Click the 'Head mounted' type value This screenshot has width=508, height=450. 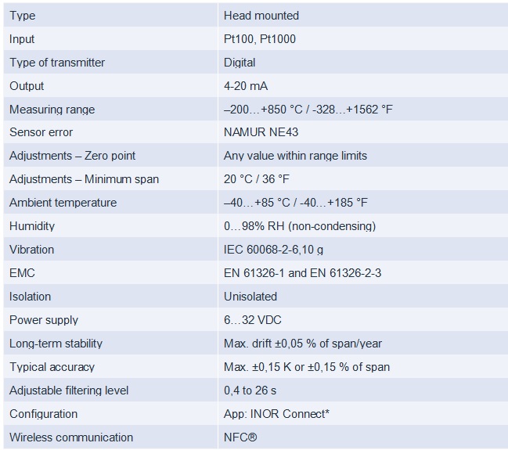pyautogui.click(x=261, y=16)
